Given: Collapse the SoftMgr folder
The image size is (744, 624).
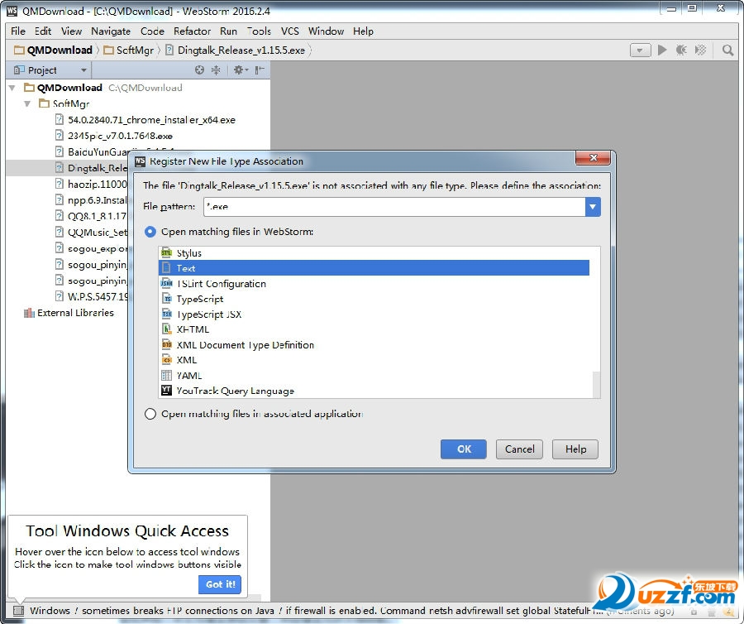Looking at the screenshot, I should click(26, 103).
